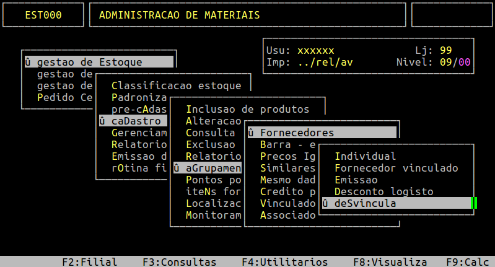Open the Desconto logisto option

[x=383, y=191]
